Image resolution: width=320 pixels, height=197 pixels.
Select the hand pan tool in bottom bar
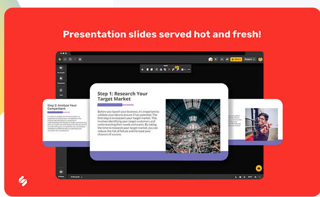(x=240, y=177)
